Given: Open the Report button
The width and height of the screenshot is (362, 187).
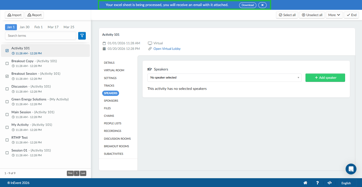Looking at the screenshot, I should (34, 15).
